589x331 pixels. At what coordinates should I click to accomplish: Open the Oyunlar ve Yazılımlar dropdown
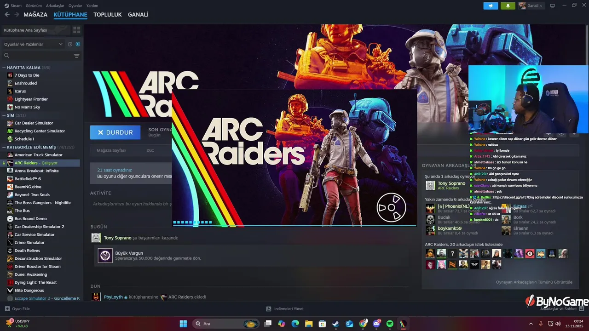coord(33,44)
